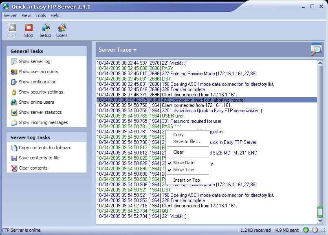Click the red X clear contents icon
328x235 pixels.
point(14,168)
